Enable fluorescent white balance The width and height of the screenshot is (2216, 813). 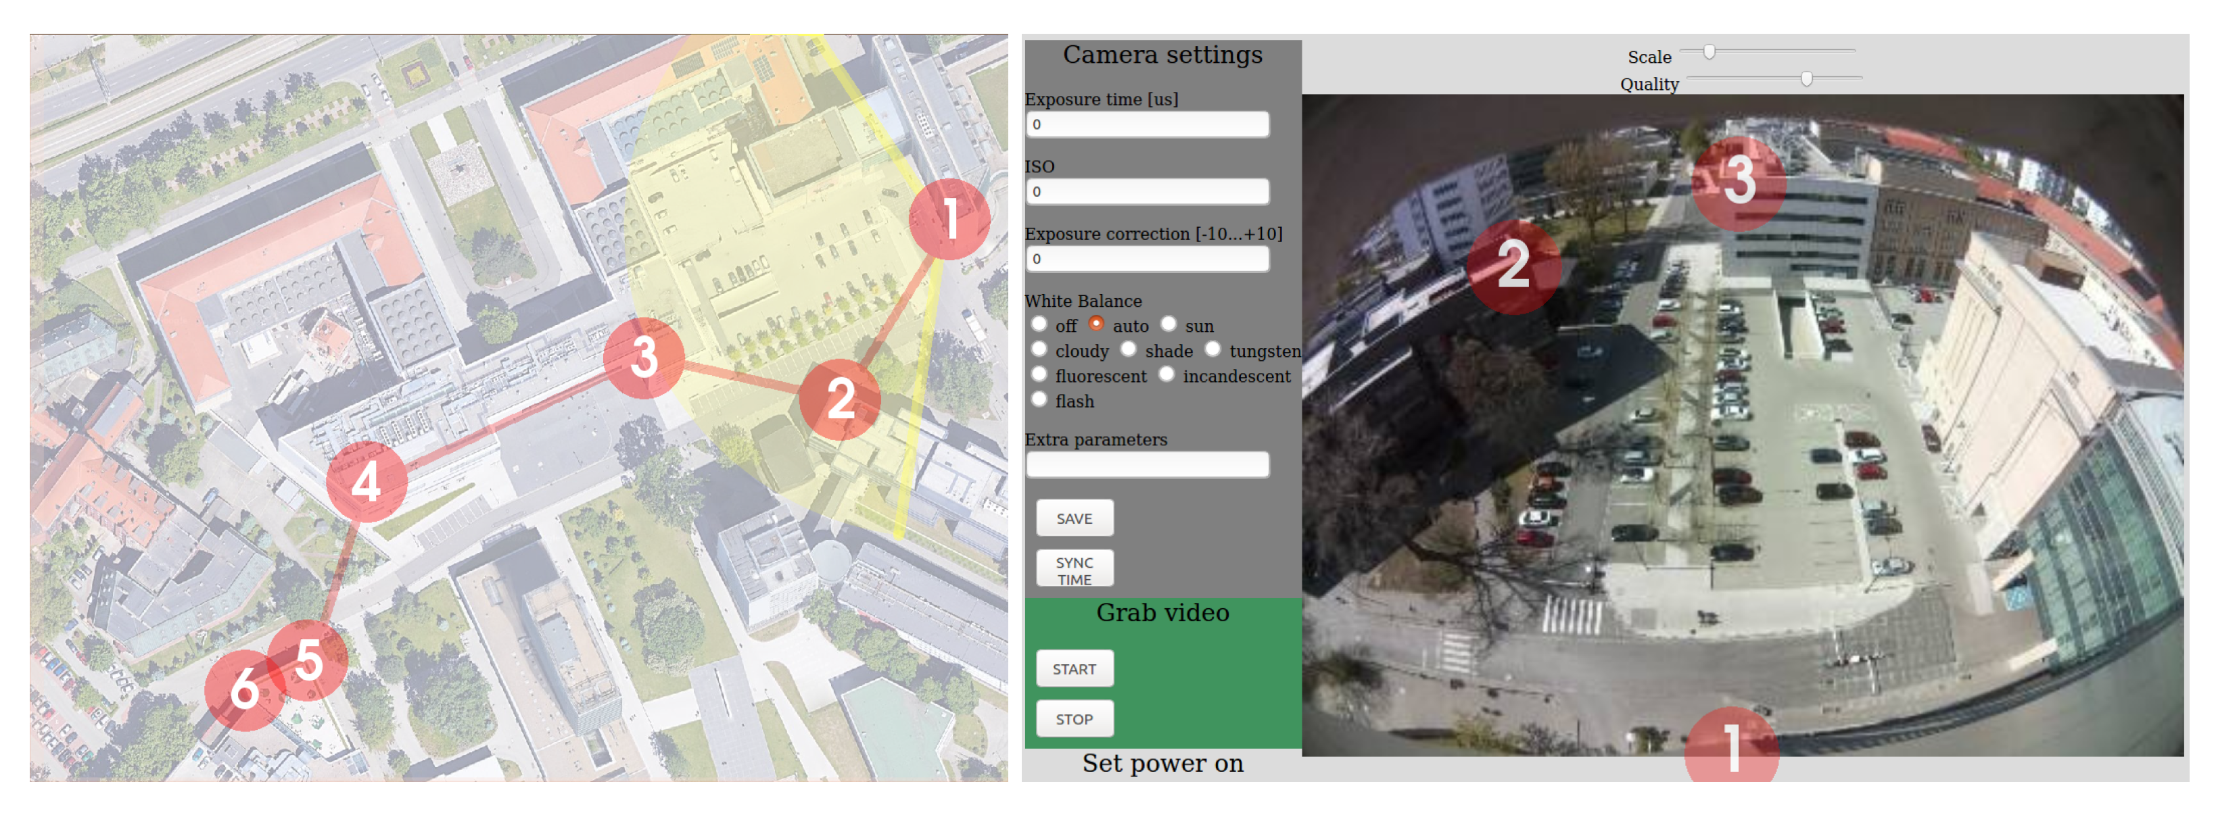(x=1039, y=374)
